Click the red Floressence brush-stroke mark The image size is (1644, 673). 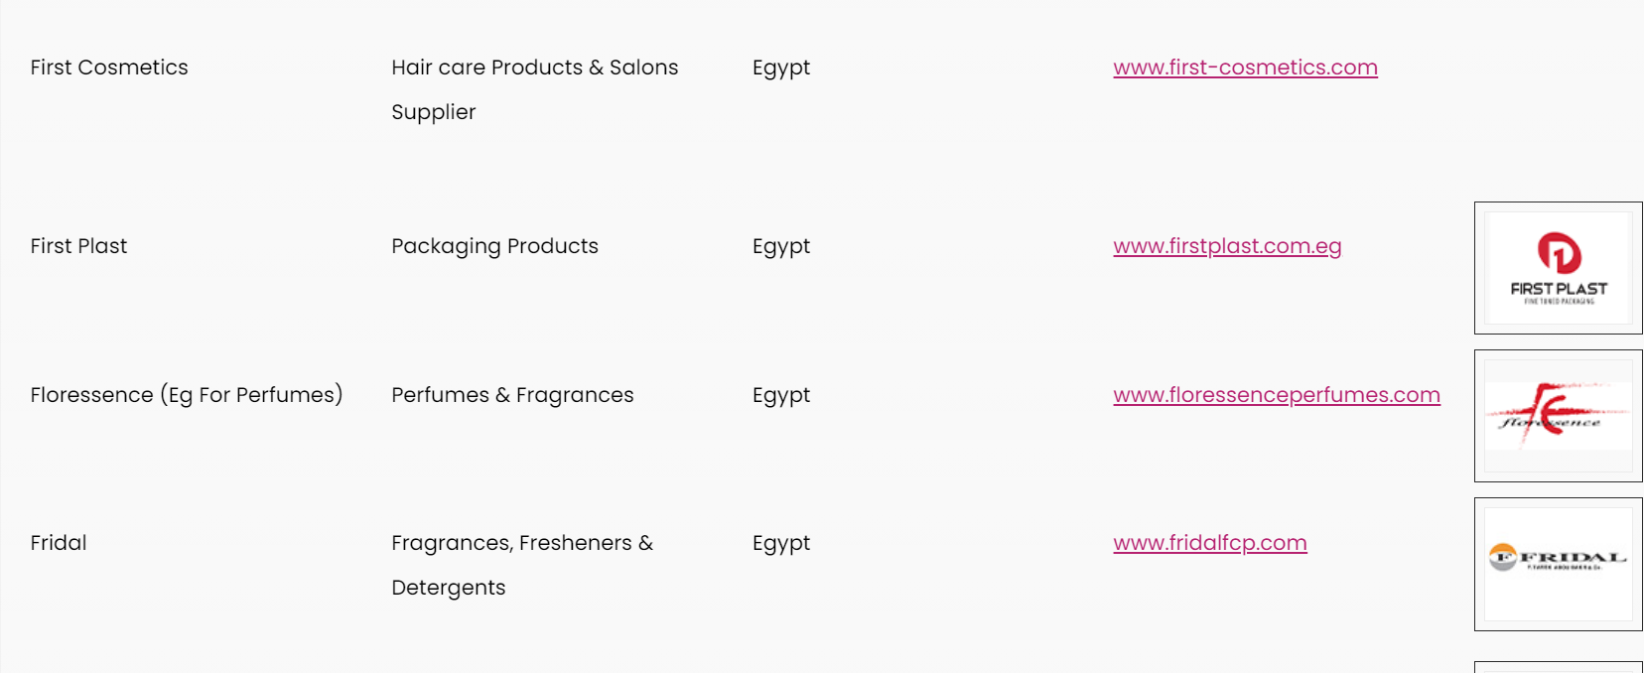(x=1556, y=412)
